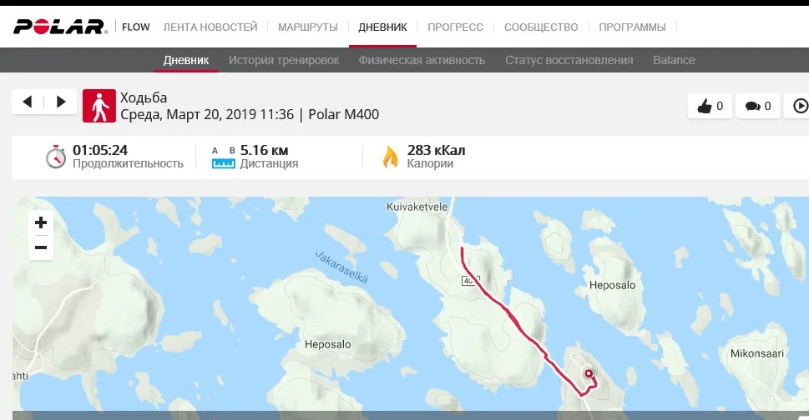Click the route end marker on map

click(589, 373)
